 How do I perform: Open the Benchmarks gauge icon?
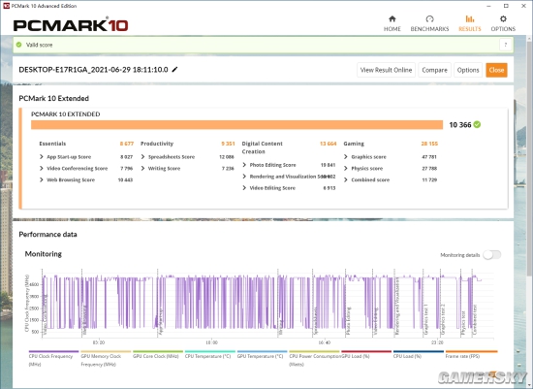click(x=429, y=18)
